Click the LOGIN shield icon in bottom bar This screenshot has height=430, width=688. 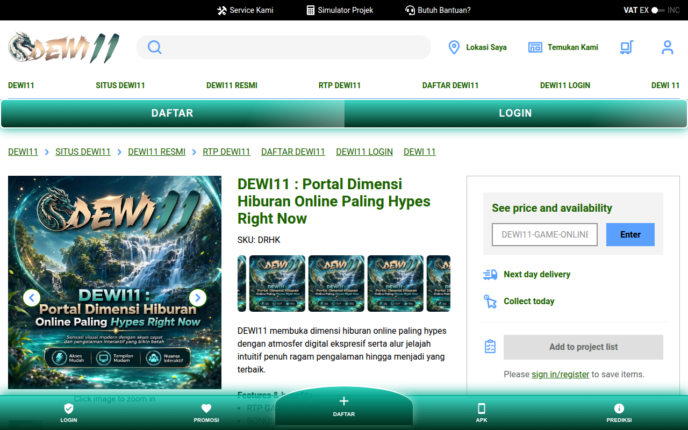tap(69, 408)
